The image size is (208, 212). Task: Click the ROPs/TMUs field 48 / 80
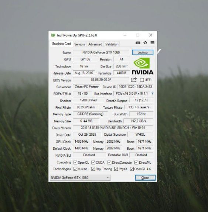[x=82, y=93]
